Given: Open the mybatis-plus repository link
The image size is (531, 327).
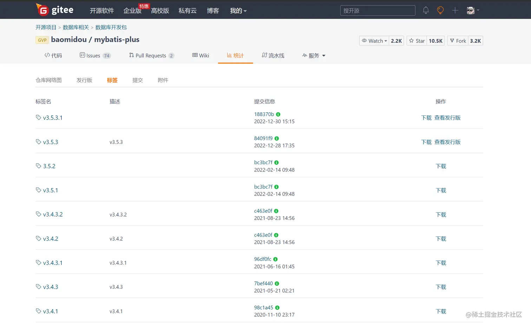Looking at the screenshot, I should (x=117, y=40).
